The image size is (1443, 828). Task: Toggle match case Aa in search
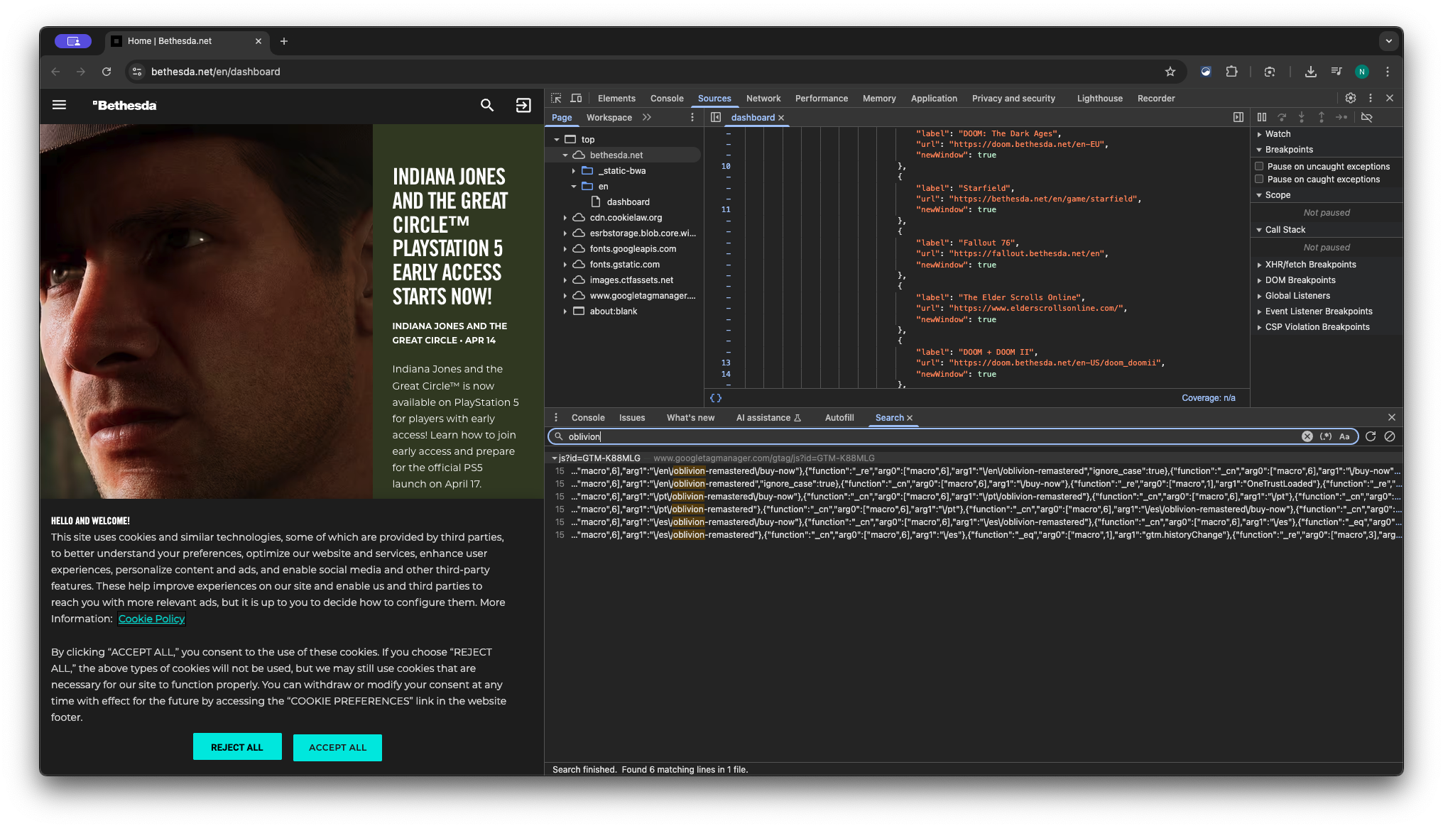click(x=1344, y=436)
